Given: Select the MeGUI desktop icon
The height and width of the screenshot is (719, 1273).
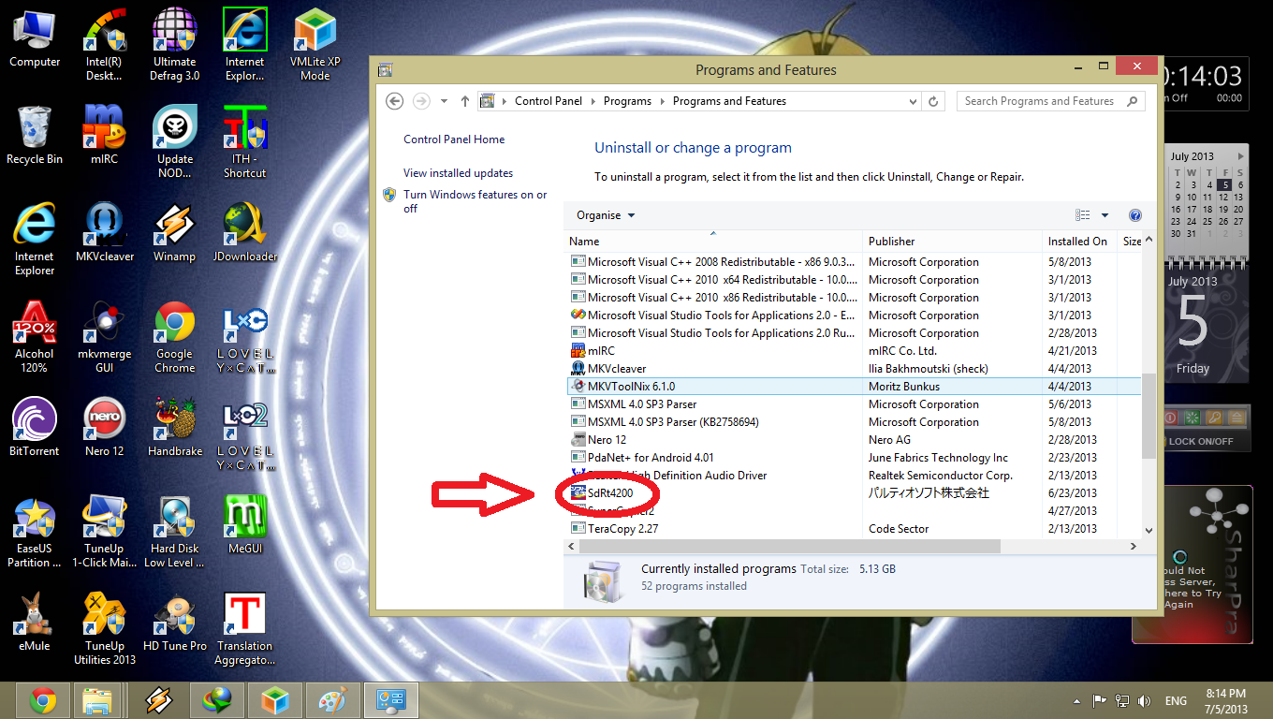Looking at the screenshot, I should [245, 525].
